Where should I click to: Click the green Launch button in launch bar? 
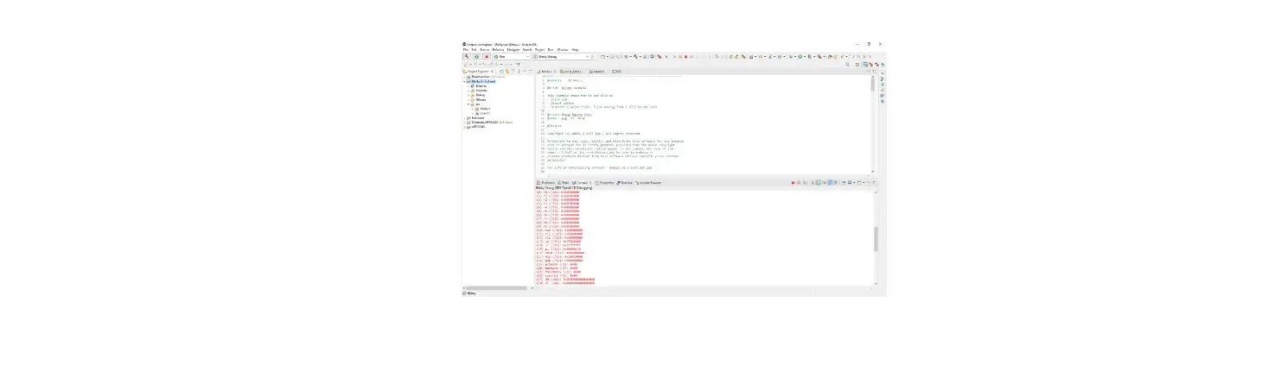pos(477,57)
